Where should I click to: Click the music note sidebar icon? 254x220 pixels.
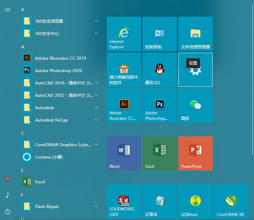[x=8, y=195]
